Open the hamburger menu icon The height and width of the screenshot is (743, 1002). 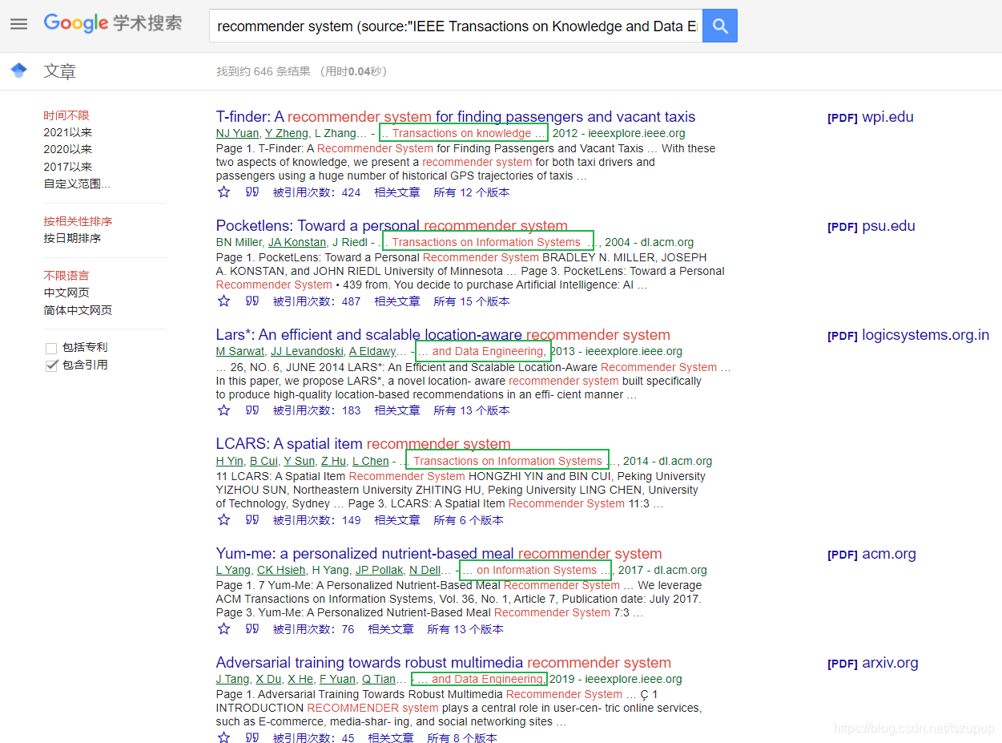click(18, 24)
